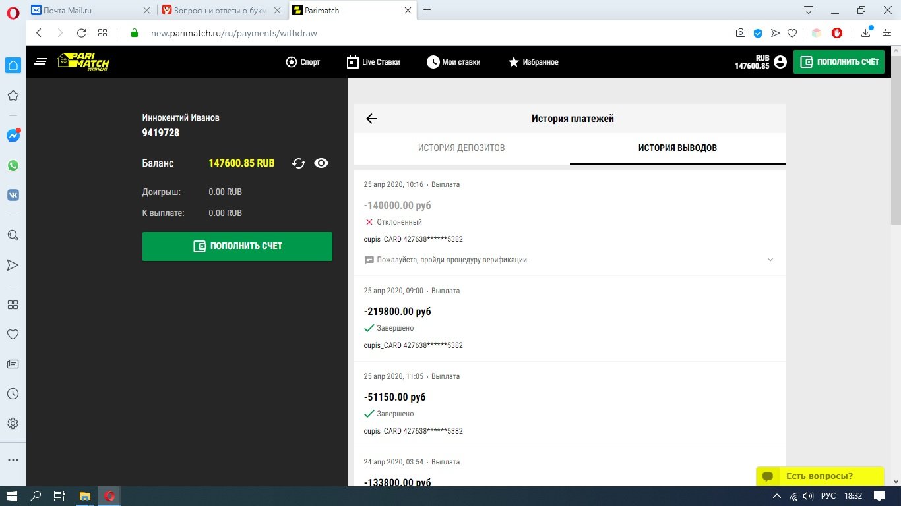Screen dimensions: 901x506
Task: Show hidden system tray icons
Action: tap(777, 496)
